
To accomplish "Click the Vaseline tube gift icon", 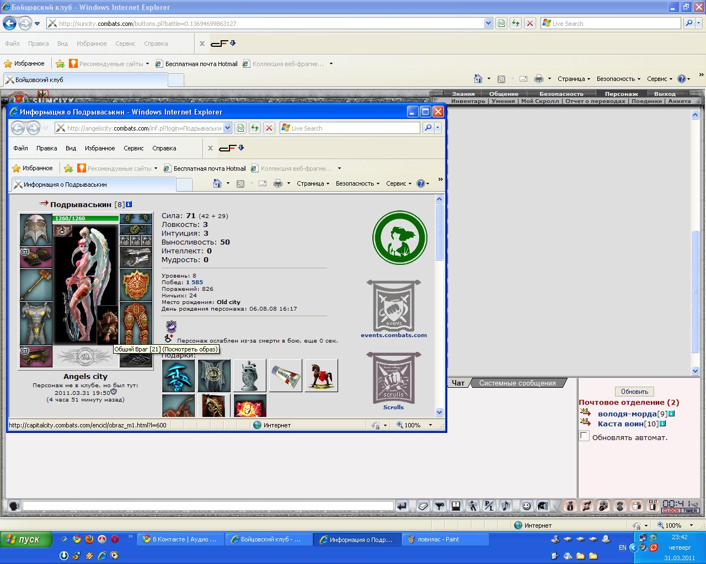I will coord(286,375).
